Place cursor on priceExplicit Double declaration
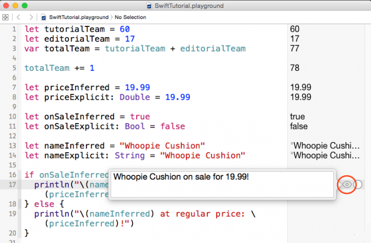The width and height of the screenshot is (371, 243). 107,97
